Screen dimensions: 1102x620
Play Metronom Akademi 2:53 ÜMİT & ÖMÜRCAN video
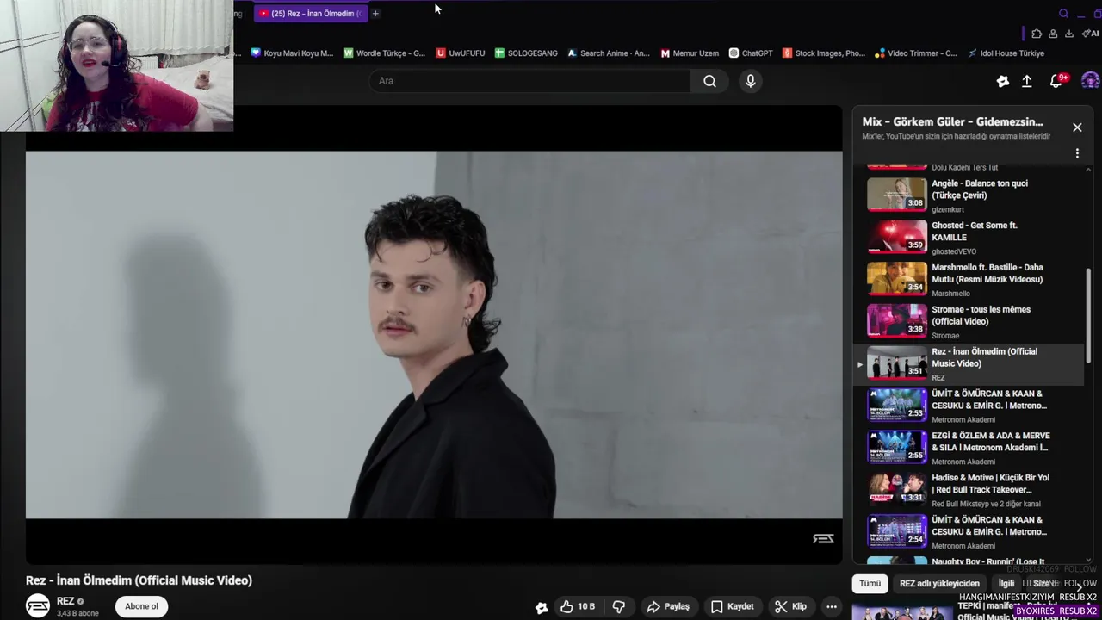point(969,406)
